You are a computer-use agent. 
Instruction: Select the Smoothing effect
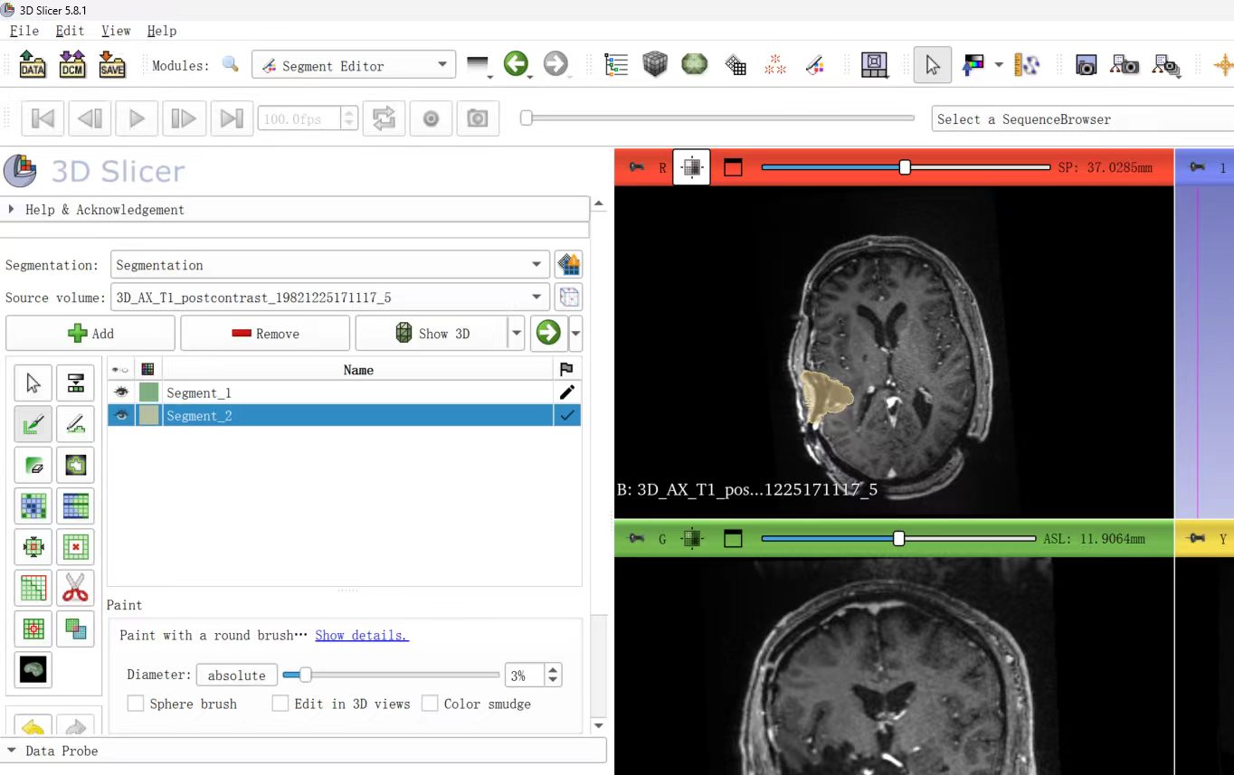(33, 588)
